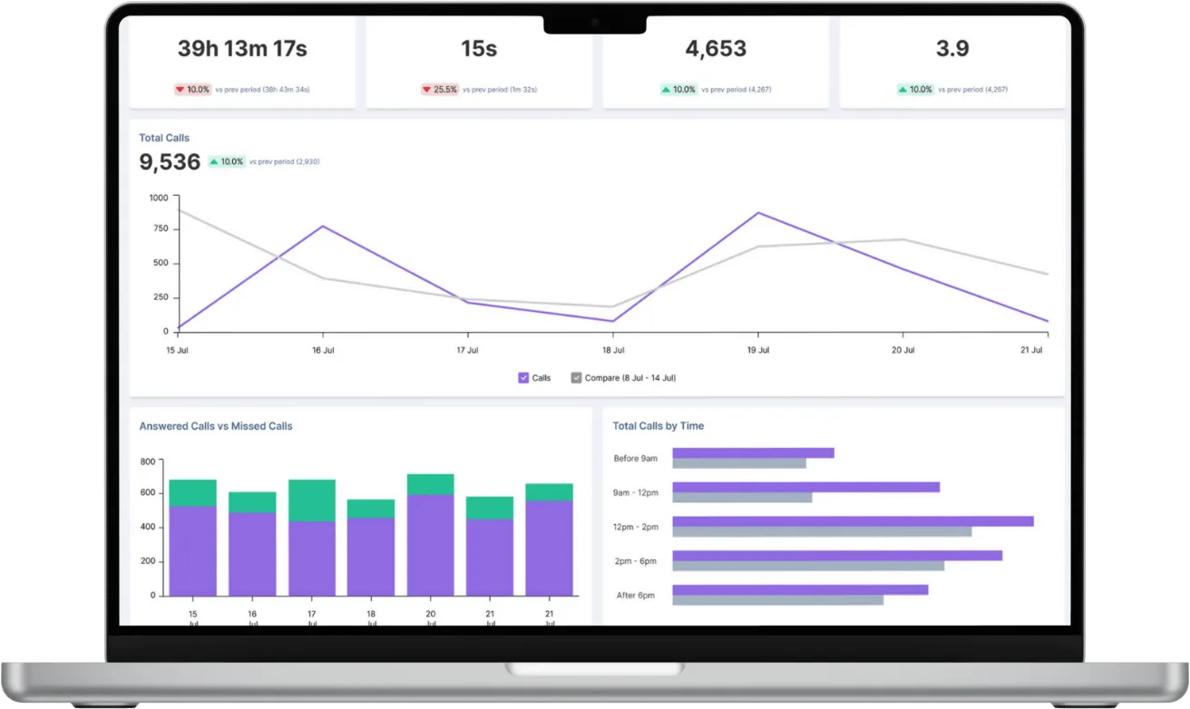Click gray compare line point at 20 Jul
1190x709 pixels.
[902, 239]
